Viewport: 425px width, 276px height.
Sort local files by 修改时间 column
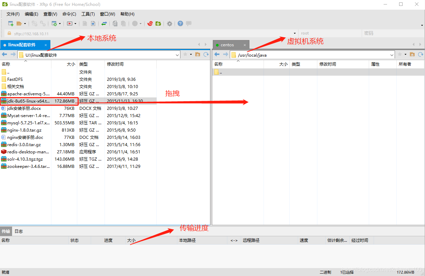pyautogui.click(x=130, y=64)
